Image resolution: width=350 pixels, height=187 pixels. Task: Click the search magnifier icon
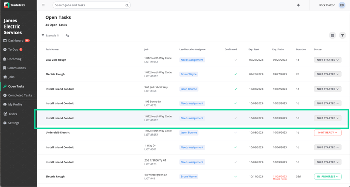coord(127,5)
